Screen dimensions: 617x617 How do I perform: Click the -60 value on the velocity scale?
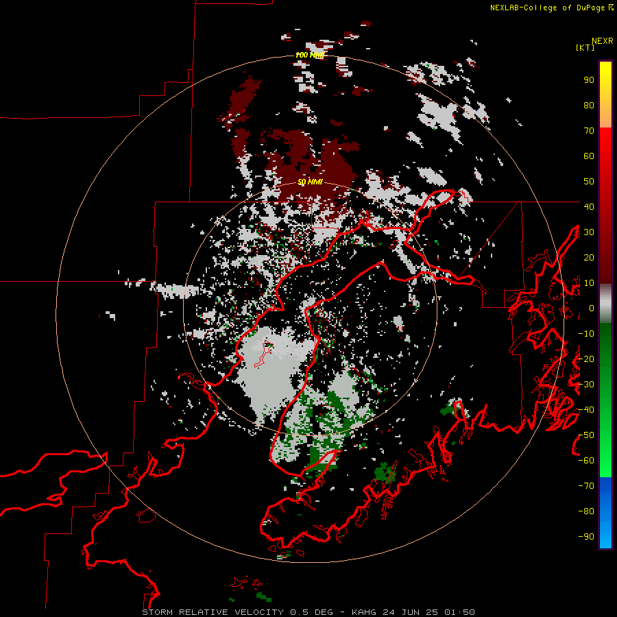pos(586,461)
